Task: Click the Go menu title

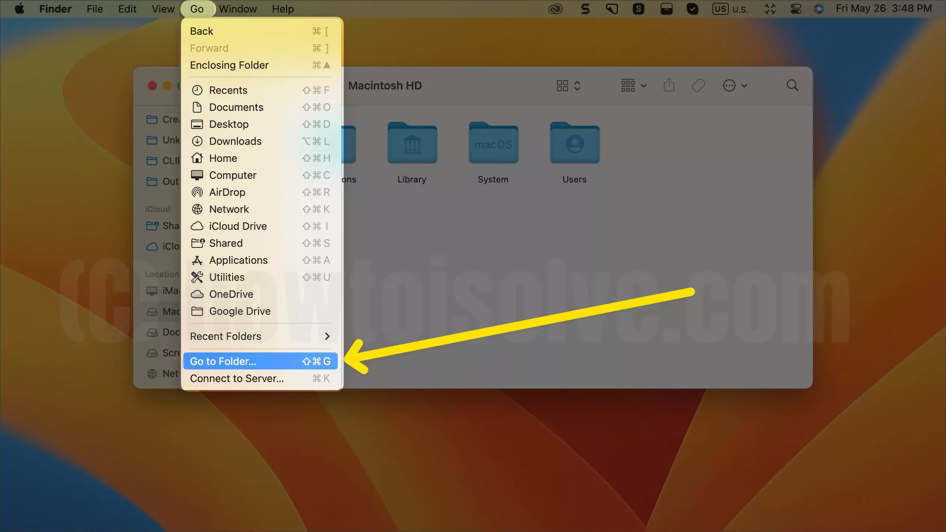Action: click(197, 8)
